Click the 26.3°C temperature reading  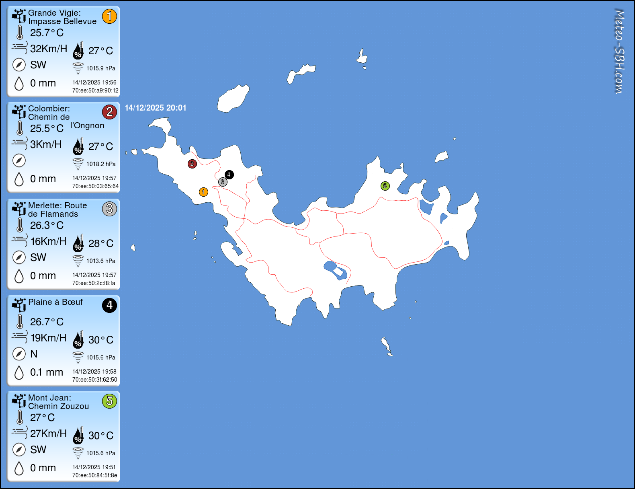point(47,225)
